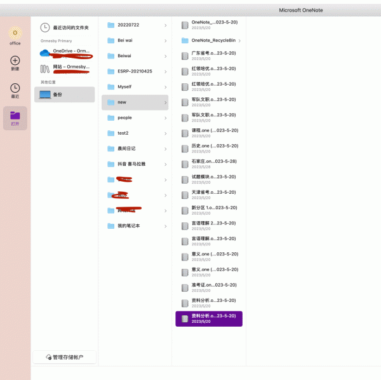Click the OneNote_RecycleBin folder icon

coord(185,41)
